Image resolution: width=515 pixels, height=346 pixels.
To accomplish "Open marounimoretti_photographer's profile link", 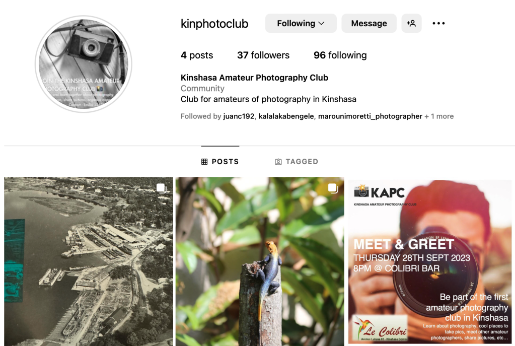I will (x=370, y=116).
